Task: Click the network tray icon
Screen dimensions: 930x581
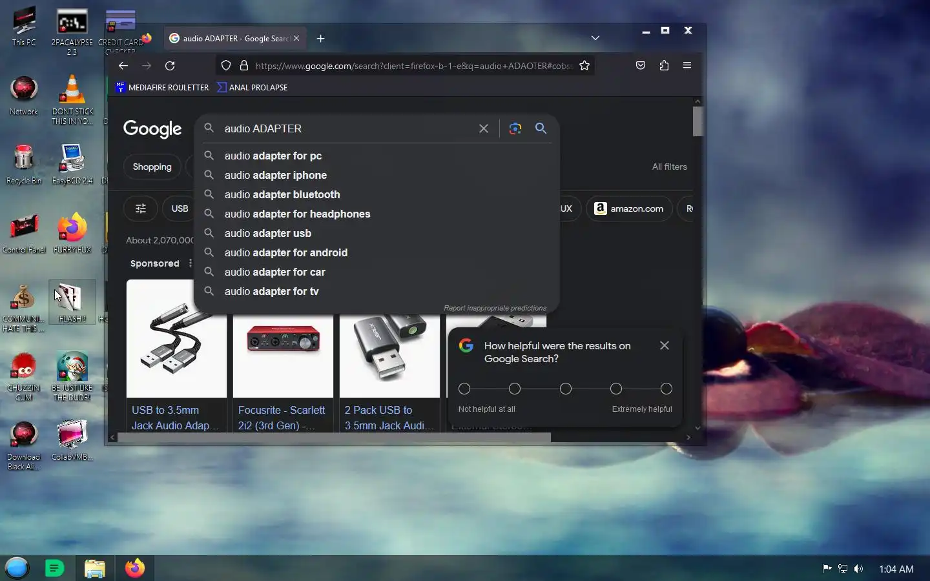Action: click(843, 569)
